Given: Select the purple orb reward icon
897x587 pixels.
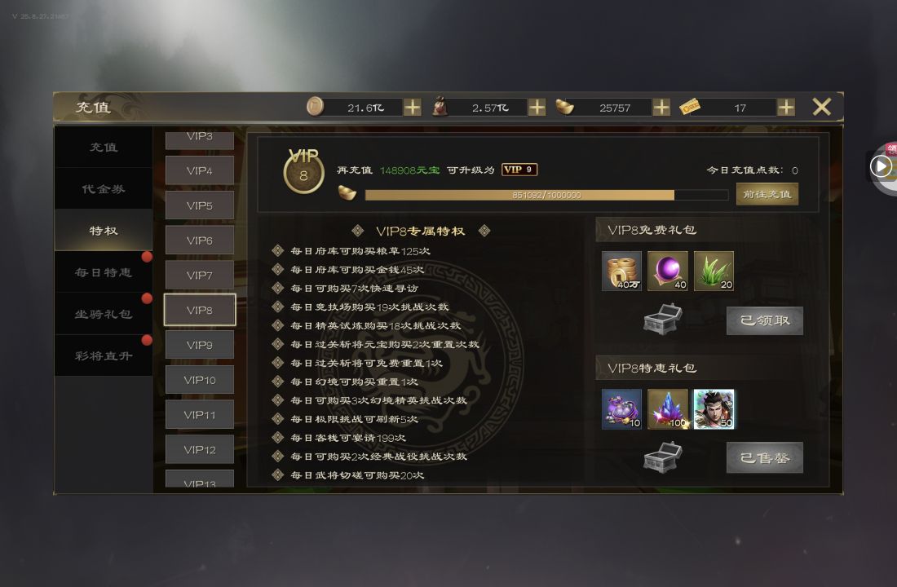Looking at the screenshot, I should pyautogui.click(x=668, y=271).
